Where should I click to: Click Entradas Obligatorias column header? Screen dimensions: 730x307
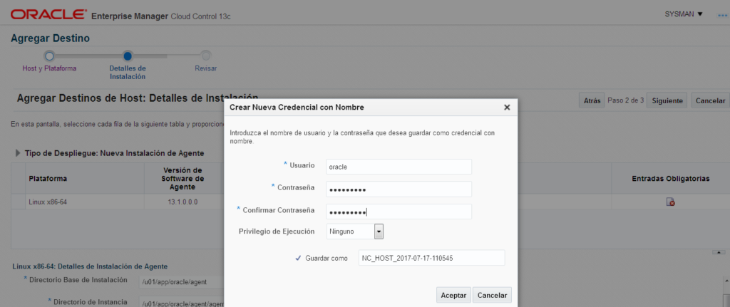tap(670, 179)
